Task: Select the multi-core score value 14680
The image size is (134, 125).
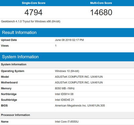Action: pyautogui.click(x=101, y=12)
